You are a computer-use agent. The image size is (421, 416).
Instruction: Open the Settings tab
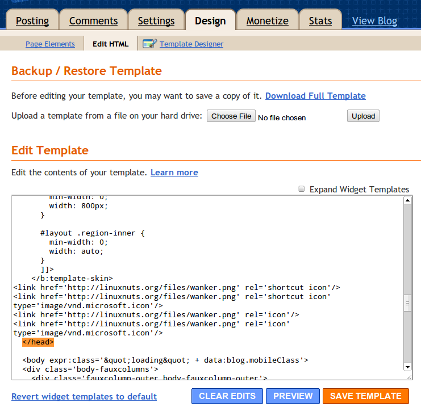156,20
